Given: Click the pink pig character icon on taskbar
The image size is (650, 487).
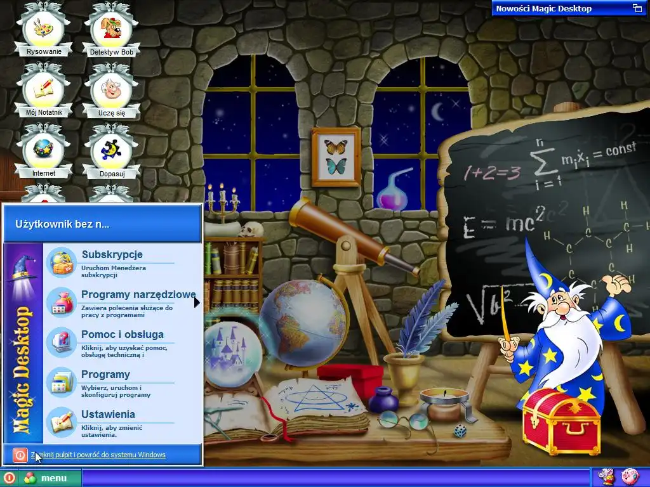Looking at the screenshot, I should click(x=630, y=477).
